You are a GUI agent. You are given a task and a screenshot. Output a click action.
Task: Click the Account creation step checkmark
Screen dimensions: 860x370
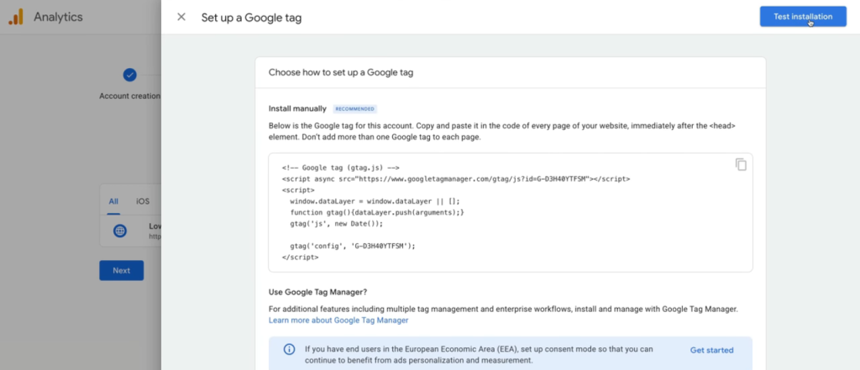[x=129, y=75]
